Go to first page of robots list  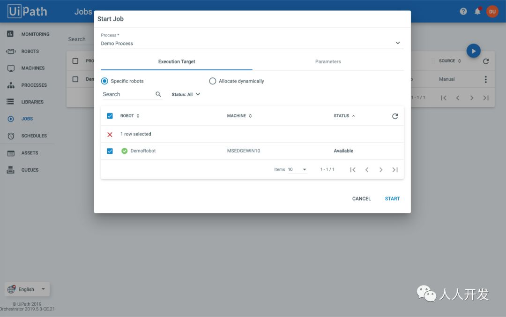pyautogui.click(x=352, y=170)
